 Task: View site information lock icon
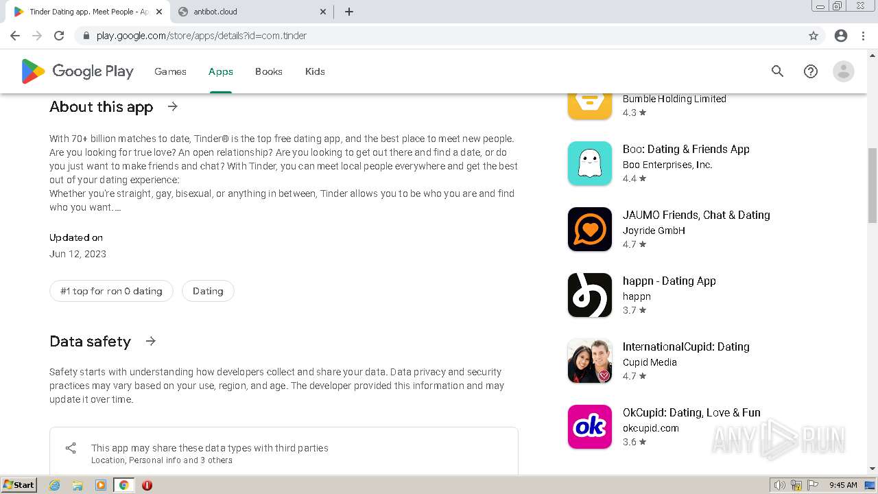tap(86, 36)
